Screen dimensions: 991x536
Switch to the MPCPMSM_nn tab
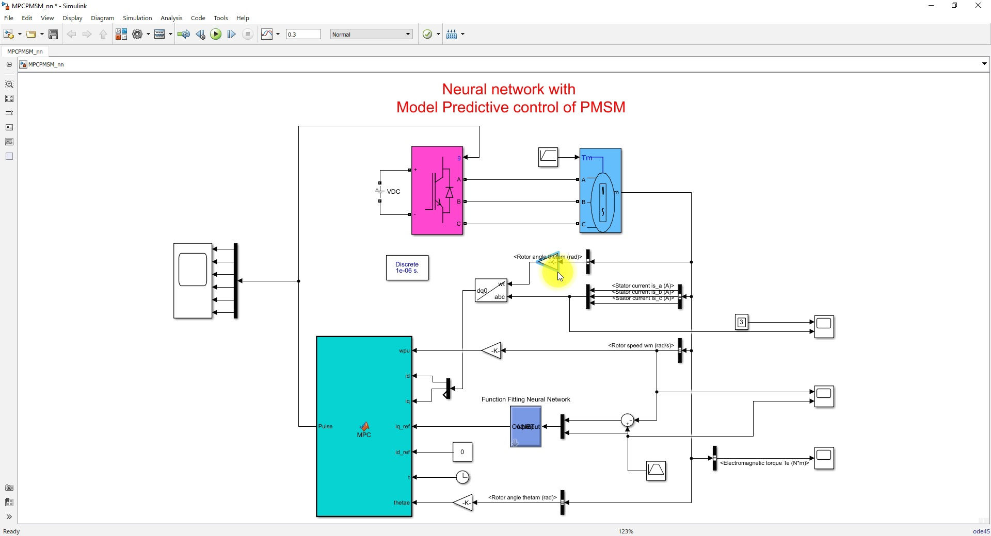pyautogui.click(x=24, y=52)
